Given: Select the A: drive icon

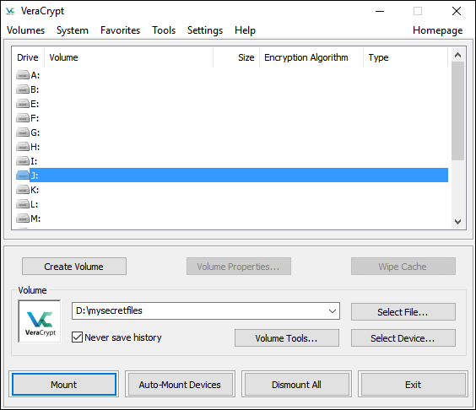Looking at the screenshot, I should tap(23, 74).
